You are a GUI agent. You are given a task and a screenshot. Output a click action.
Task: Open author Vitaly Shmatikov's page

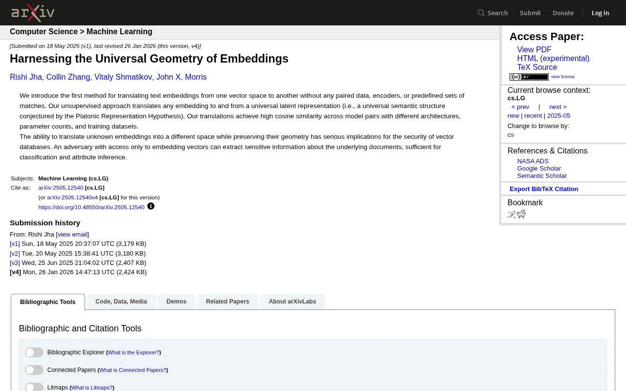pos(123,77)
